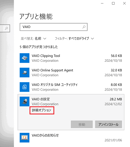Click the VAIO Clipping Tool app icon
130x147 pixels.
[24, 58]
